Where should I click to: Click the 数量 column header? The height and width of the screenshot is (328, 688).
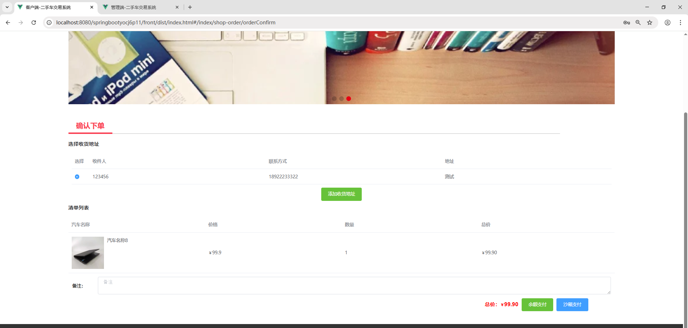click(349, 225)
